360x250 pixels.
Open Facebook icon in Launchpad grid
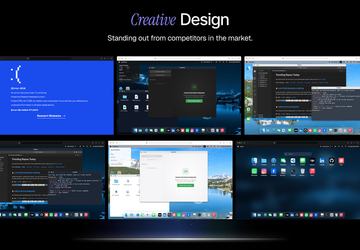(x=274, y=171)
